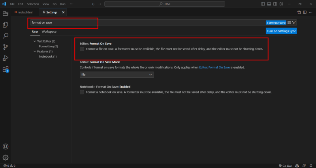Click Turn on Settings Sync button
The width and height of the screenshot is (316, 168).
(x=281, y=31)
